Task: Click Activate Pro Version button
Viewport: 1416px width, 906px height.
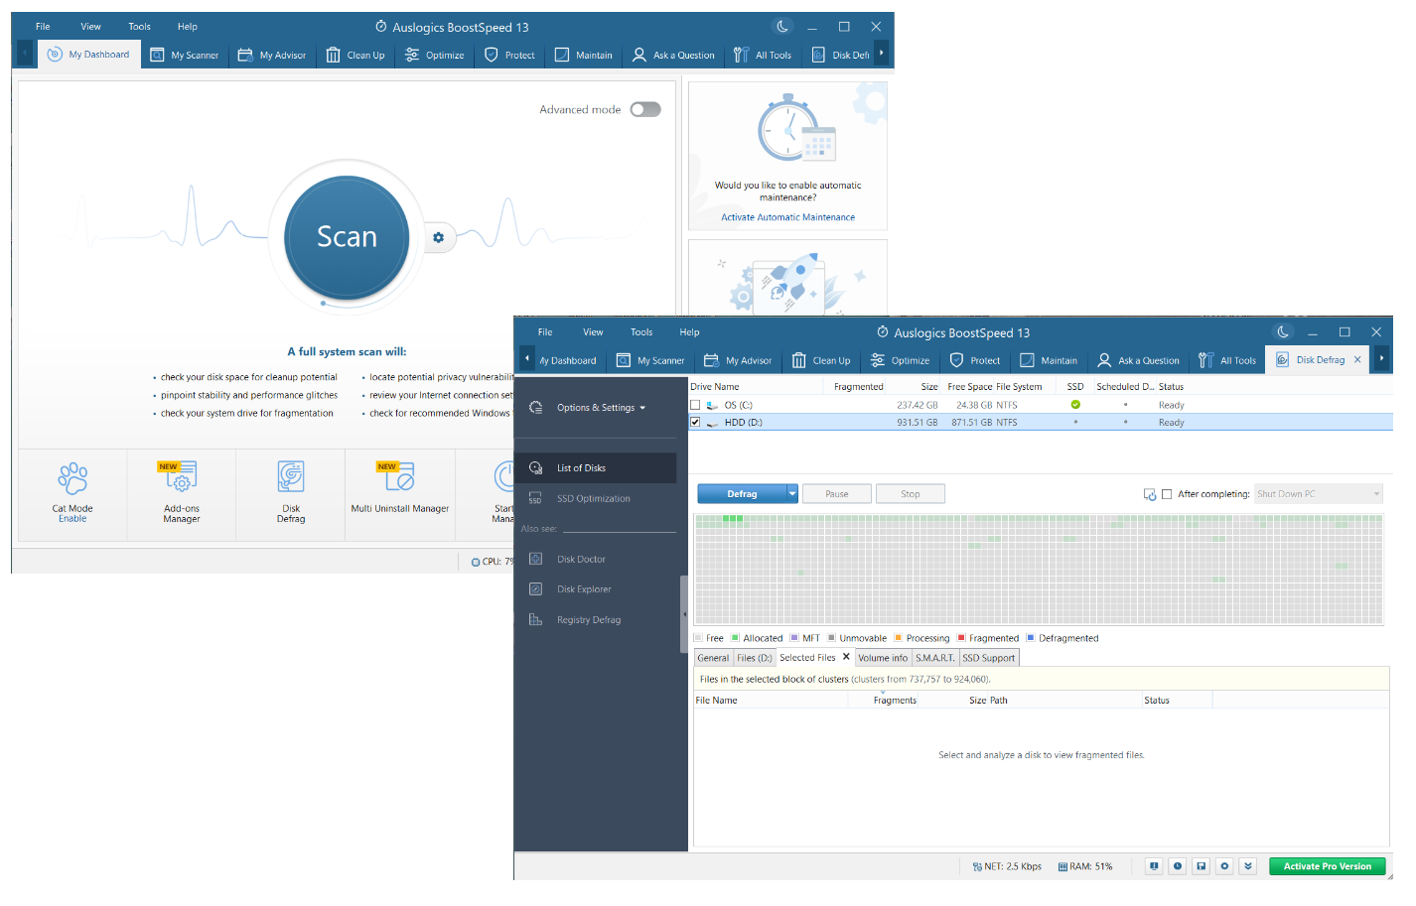Action: tap(1327, 866)
